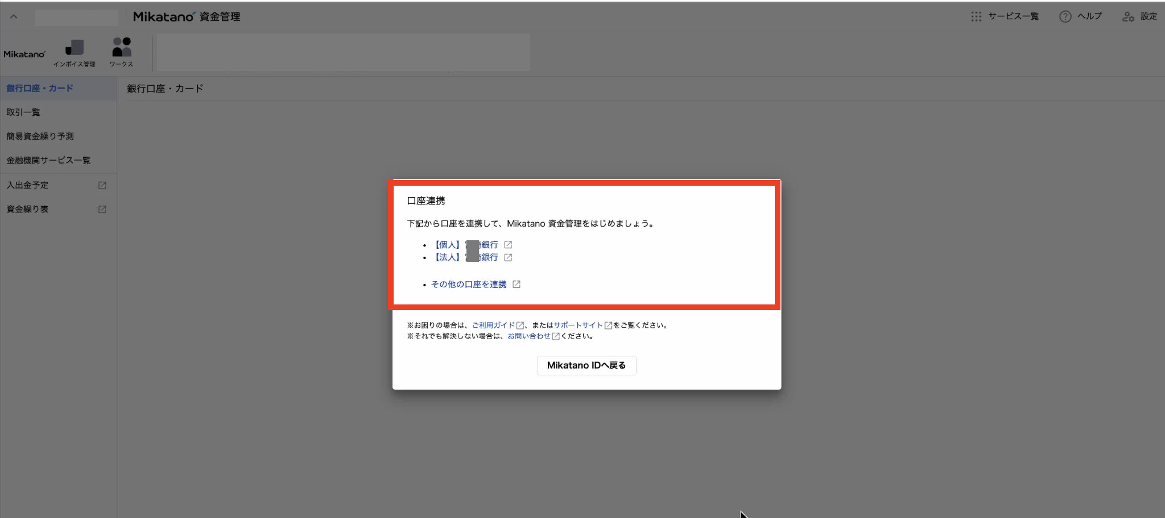
Task: Open ヘルプ help menu
Action: coord(1080,16)
